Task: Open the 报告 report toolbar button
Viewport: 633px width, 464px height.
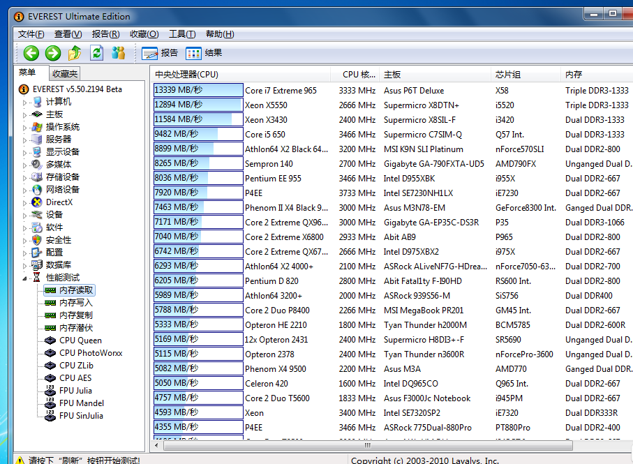Action: [x=160, y=53]
